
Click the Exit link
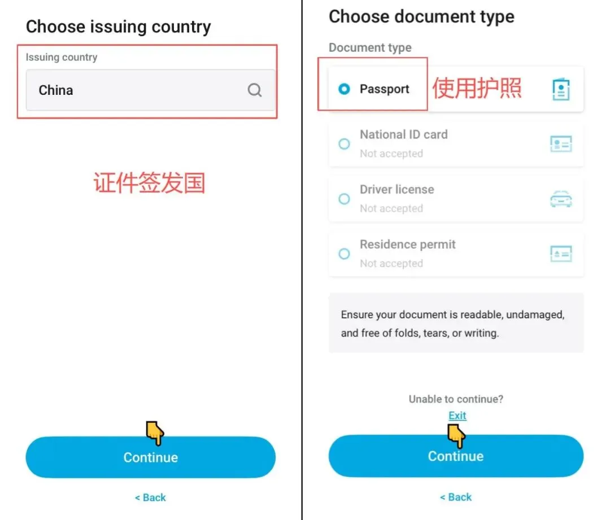457,416
